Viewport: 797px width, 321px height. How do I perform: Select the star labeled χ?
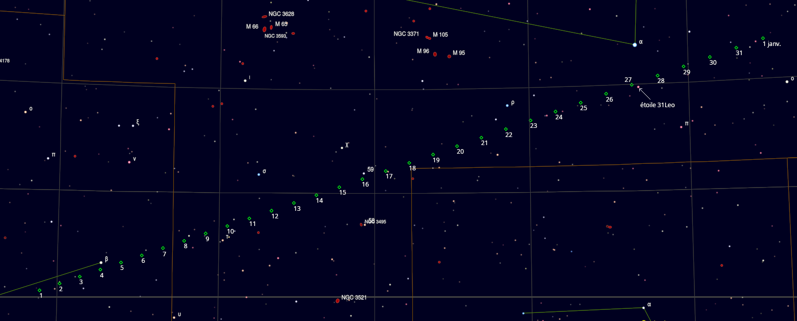coord(342,148)
